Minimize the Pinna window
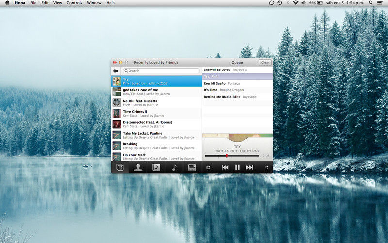Image resolution: width=388 pixels, height=243 pixels. (x=120, y=63)
